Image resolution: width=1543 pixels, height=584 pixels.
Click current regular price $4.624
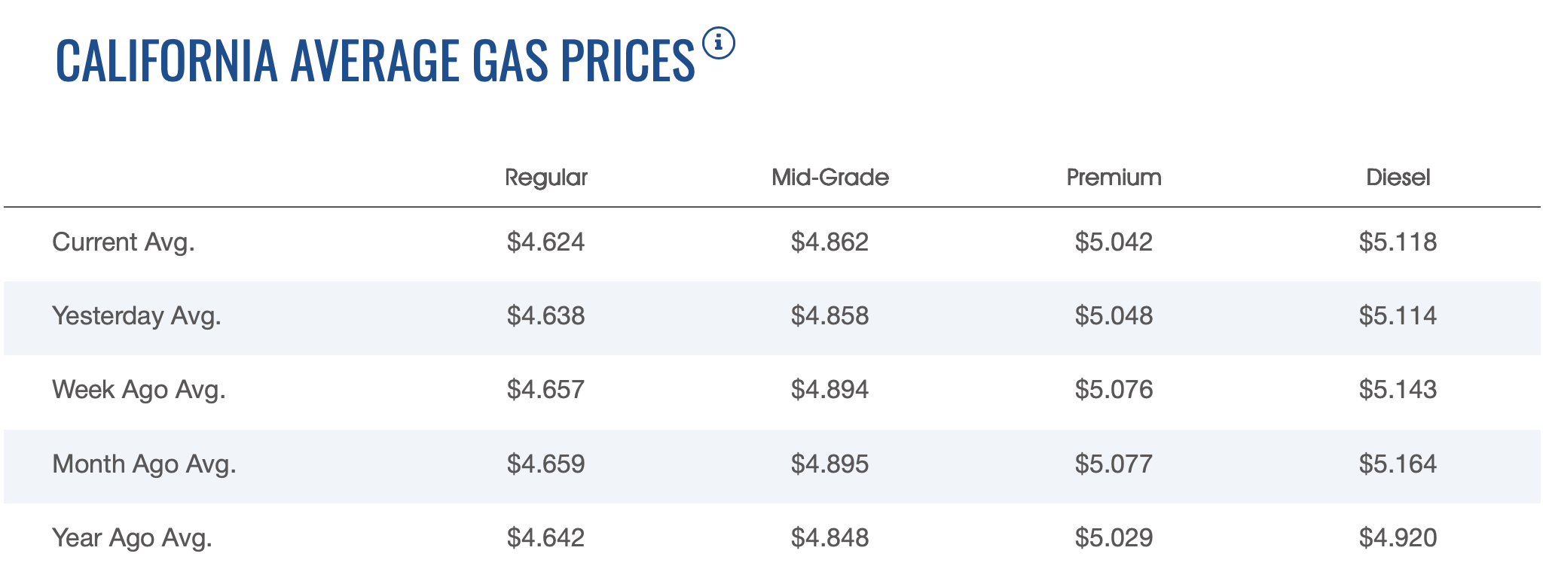[545, 242]
